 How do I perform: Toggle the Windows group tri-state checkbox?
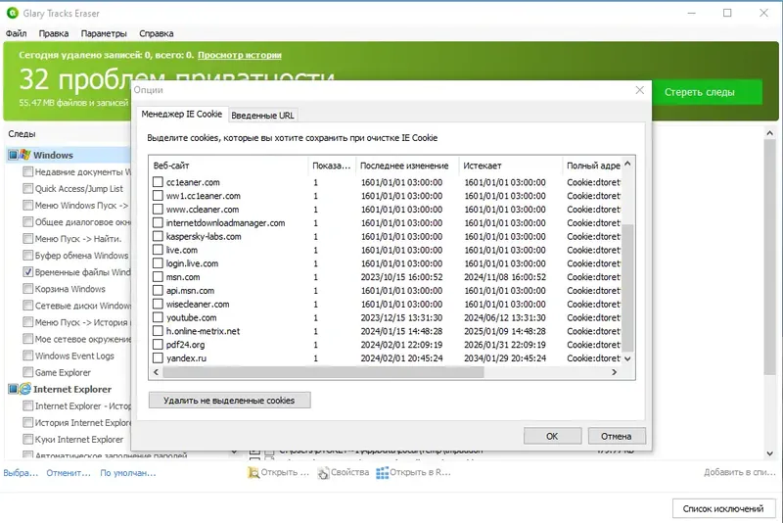pyautogui.click(x=13, y=155)
